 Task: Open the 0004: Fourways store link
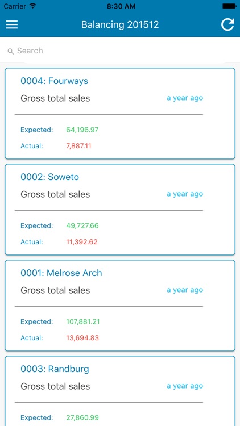pyautogui.click(x=55, y=81)
